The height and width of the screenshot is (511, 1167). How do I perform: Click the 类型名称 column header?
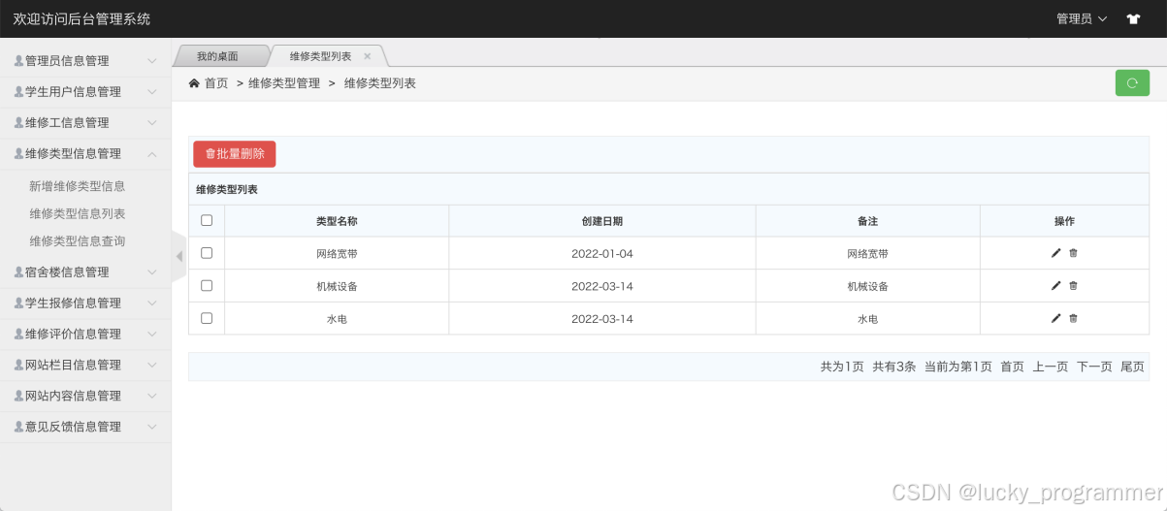pos(337,221)
